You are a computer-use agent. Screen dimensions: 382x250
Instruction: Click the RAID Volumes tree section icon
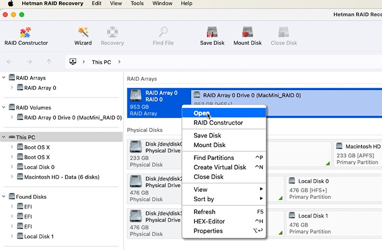(x=12, y=107)
